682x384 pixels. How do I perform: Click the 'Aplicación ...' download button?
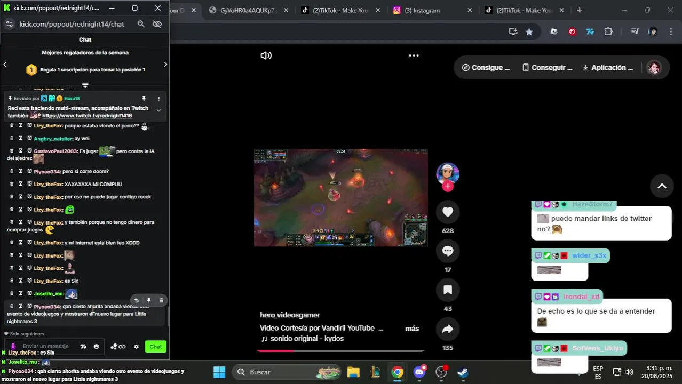coord(607,68)
